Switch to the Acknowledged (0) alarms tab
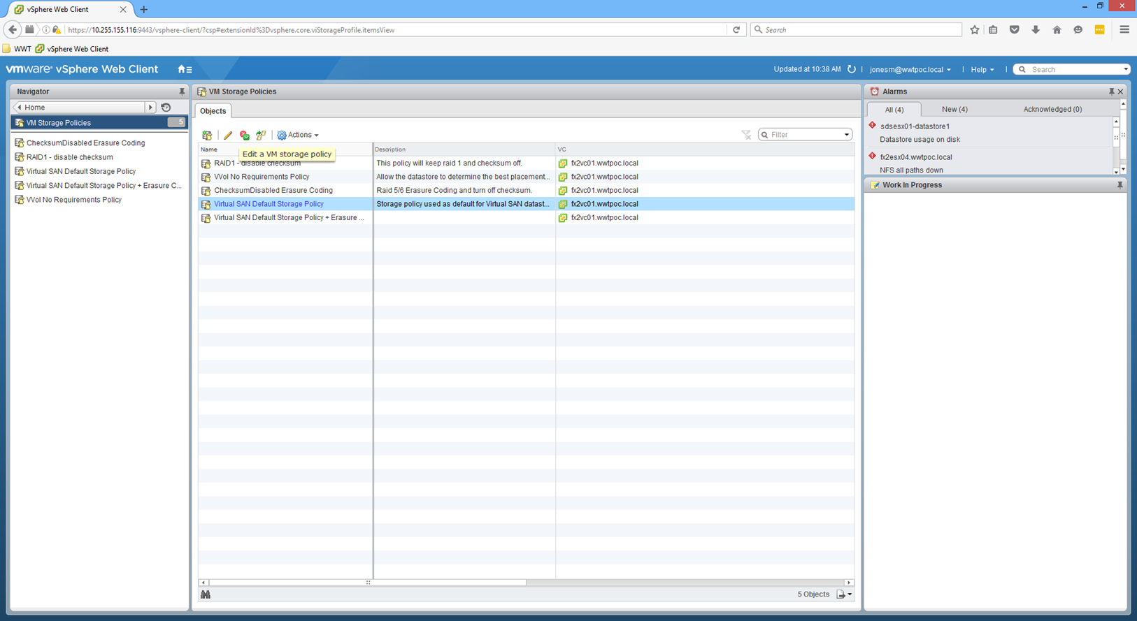 pyautogui.click(x=1052, y=109)
